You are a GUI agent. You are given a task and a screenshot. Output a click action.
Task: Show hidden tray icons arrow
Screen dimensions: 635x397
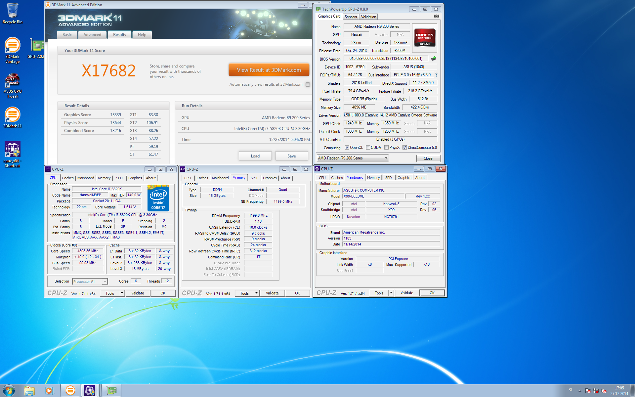(x=580, y=391)
